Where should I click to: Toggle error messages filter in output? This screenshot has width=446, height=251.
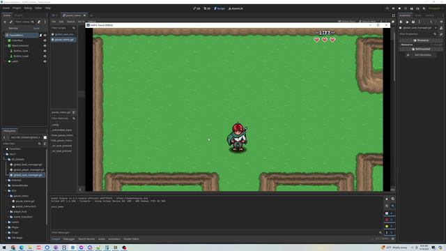[389, 220]
